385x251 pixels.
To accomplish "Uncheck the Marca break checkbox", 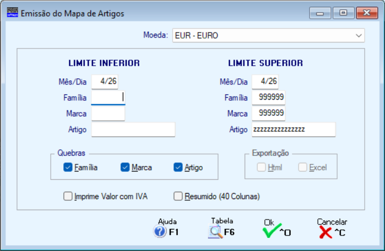I will [x=125, y=167].
